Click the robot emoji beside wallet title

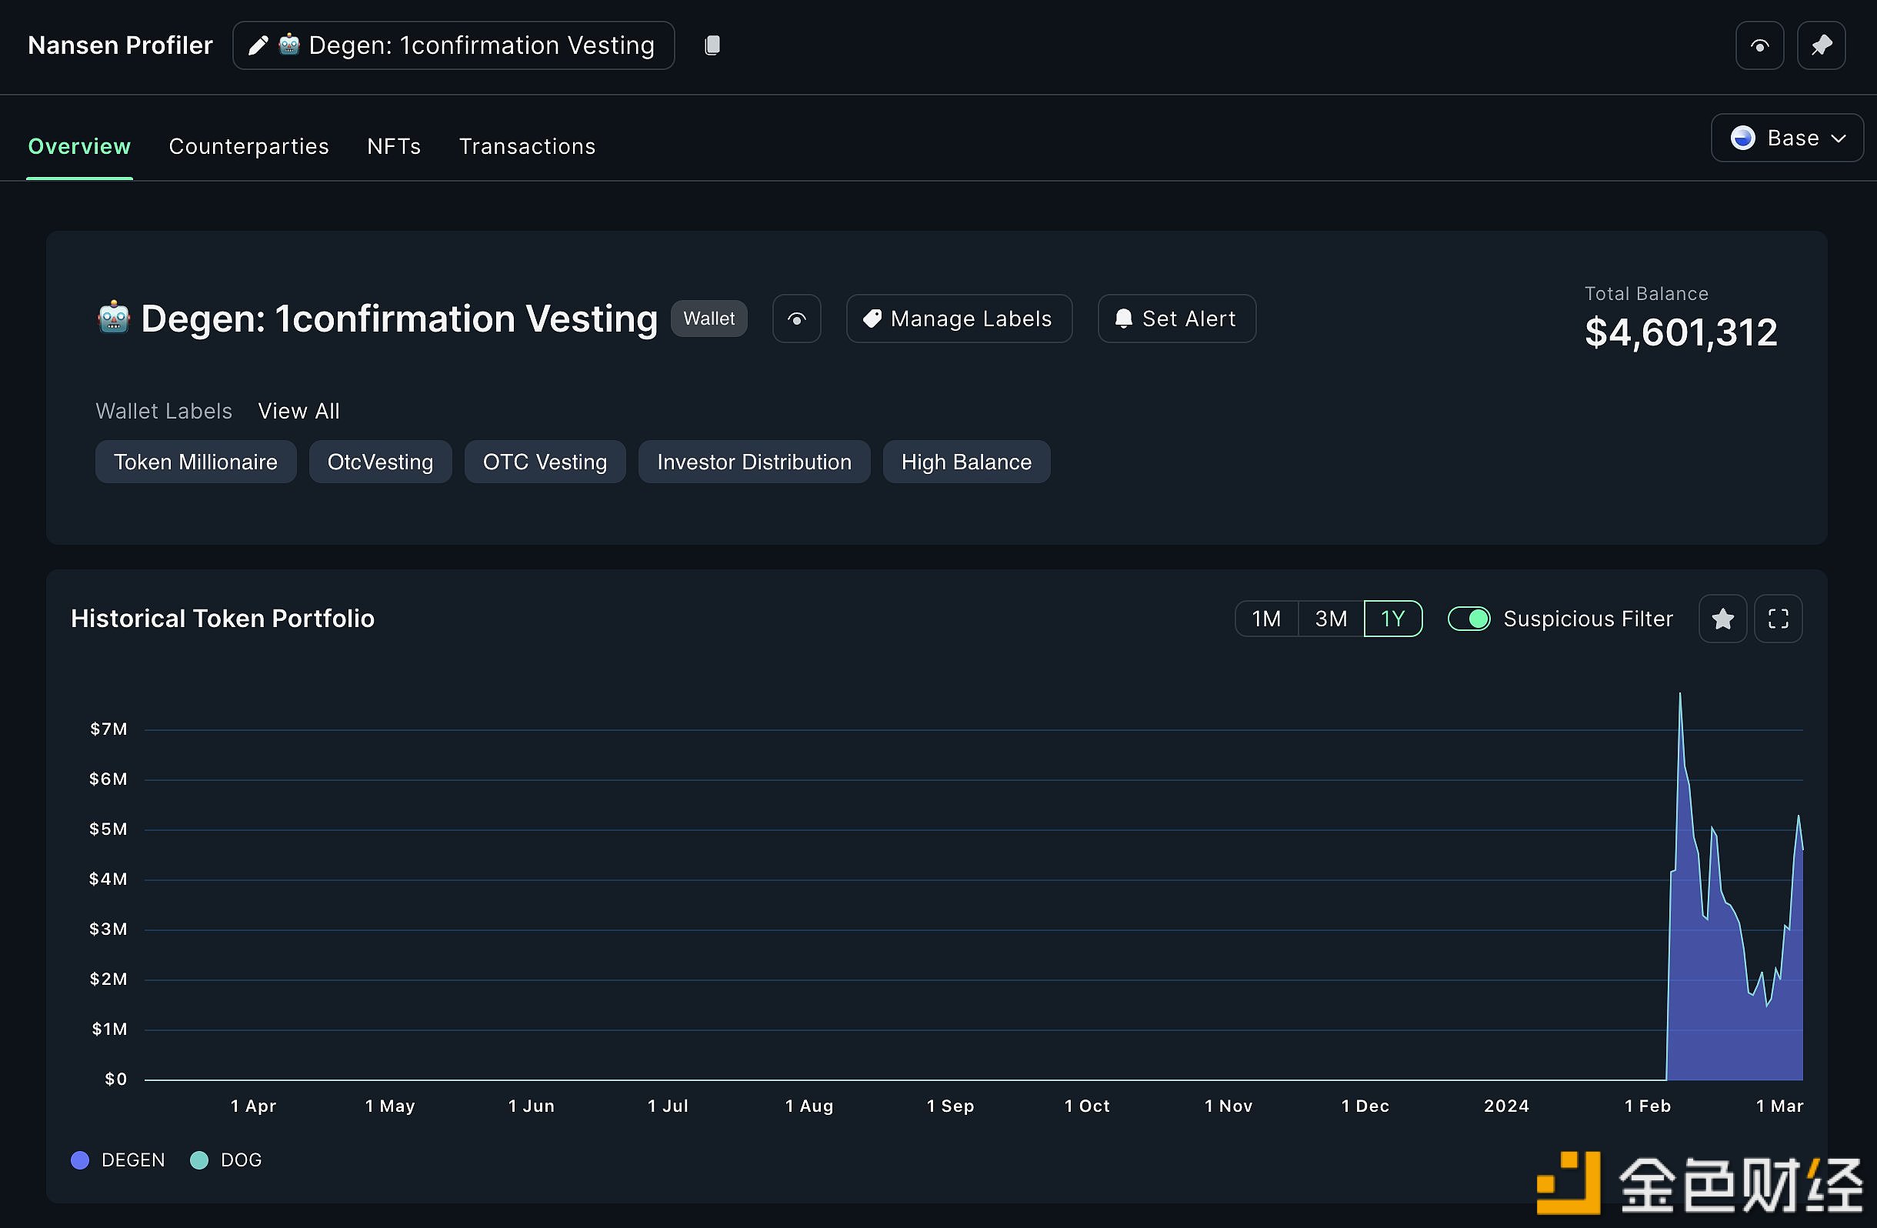click(x=114, y=318)
